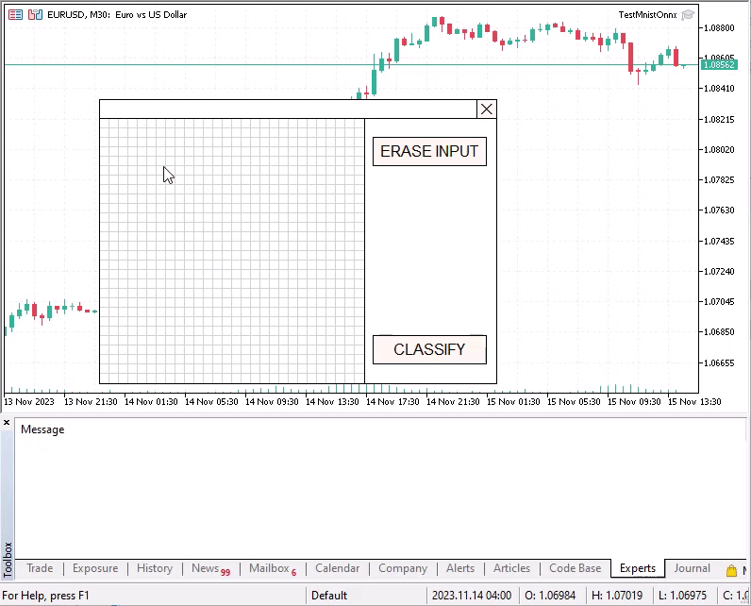The image size is (751, 606).
Task: Select the Trade tab
Action: pyautogui.click(x=40, y=568)
